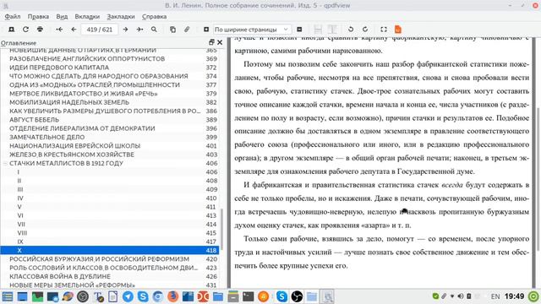Click the paperclip annotation mode icon
Image resolution: width=541 pixels, height=304 pixels.
(x=187, y=30)
